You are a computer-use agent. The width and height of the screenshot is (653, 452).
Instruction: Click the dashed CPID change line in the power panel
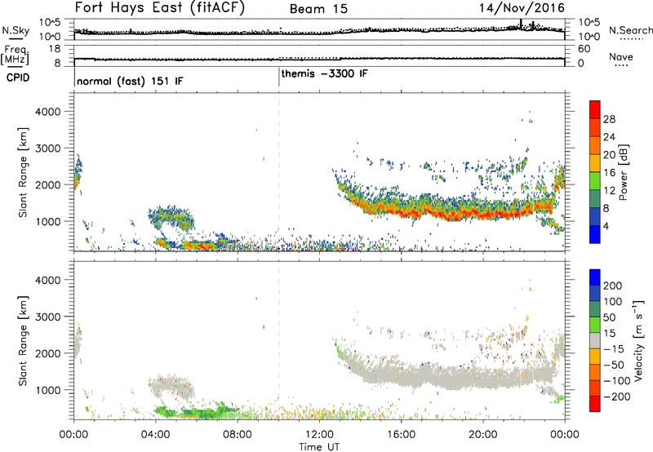click(x=279, y=172)
